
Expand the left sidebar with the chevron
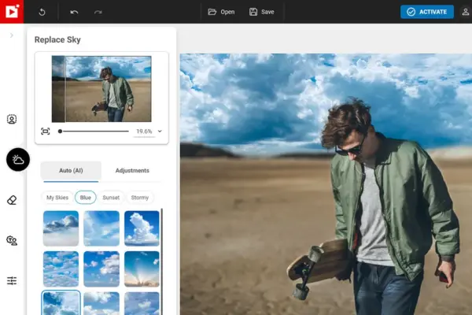point(12,35)
